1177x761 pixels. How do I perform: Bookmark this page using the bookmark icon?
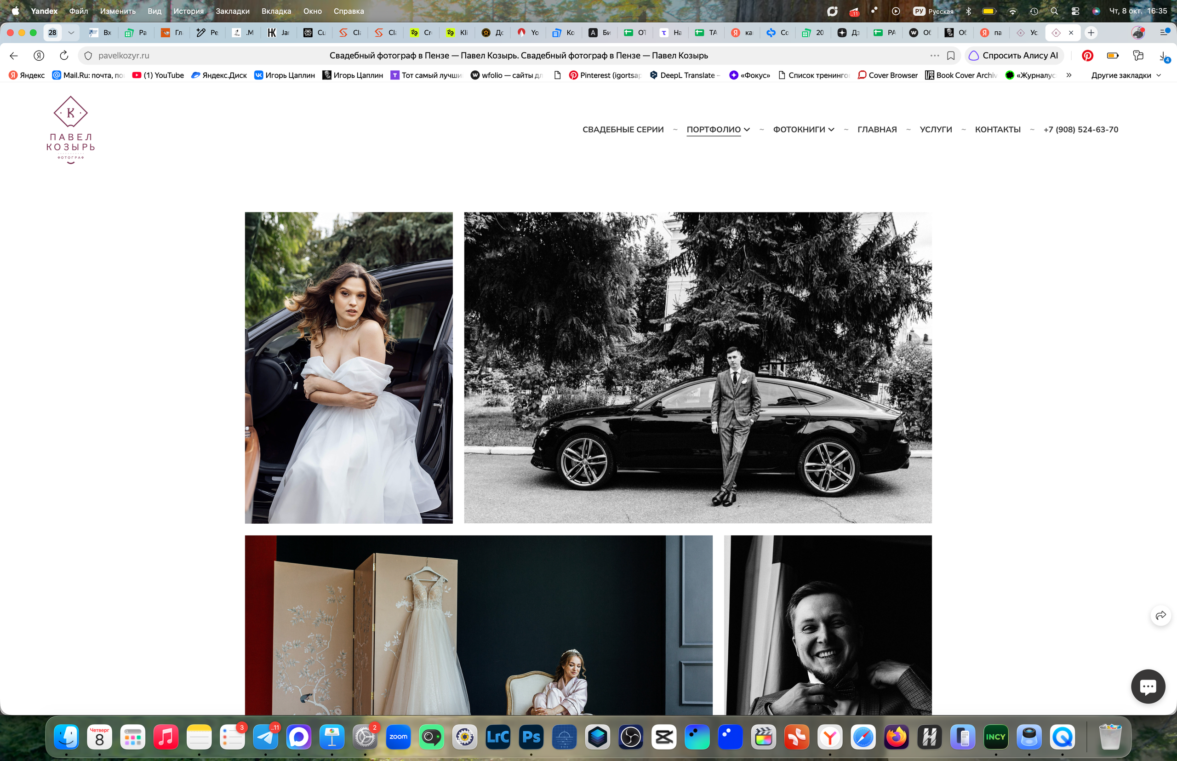pos(951,56)
